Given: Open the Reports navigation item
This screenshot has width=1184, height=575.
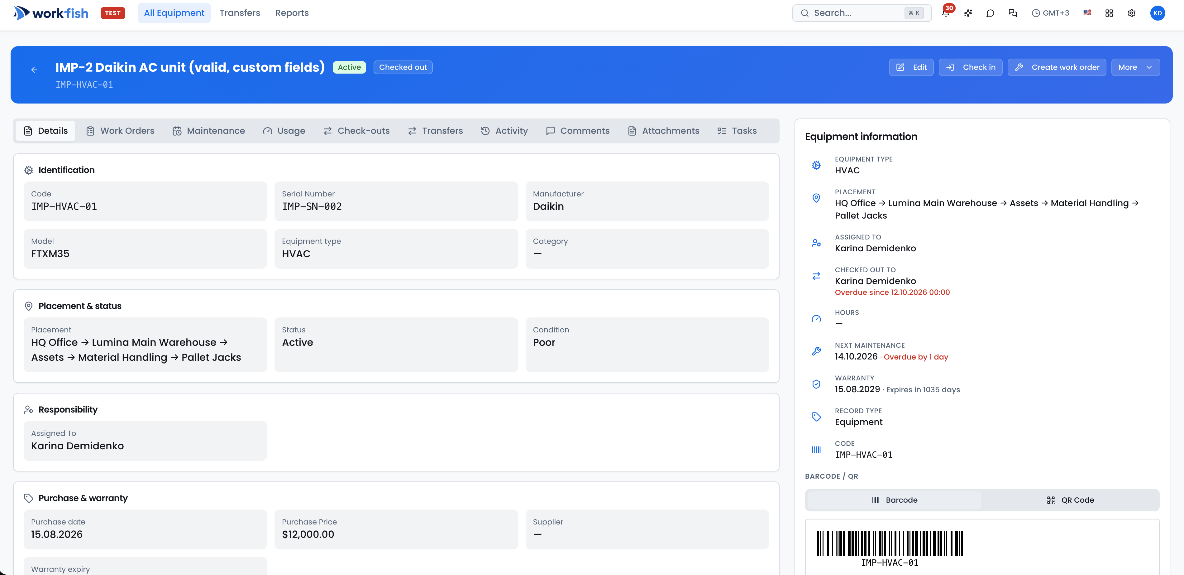Looking at the screenshot, I should [292, 13].
